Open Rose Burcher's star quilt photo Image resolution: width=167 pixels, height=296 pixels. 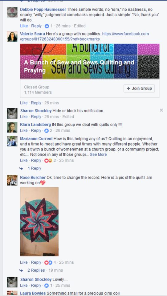39,222
